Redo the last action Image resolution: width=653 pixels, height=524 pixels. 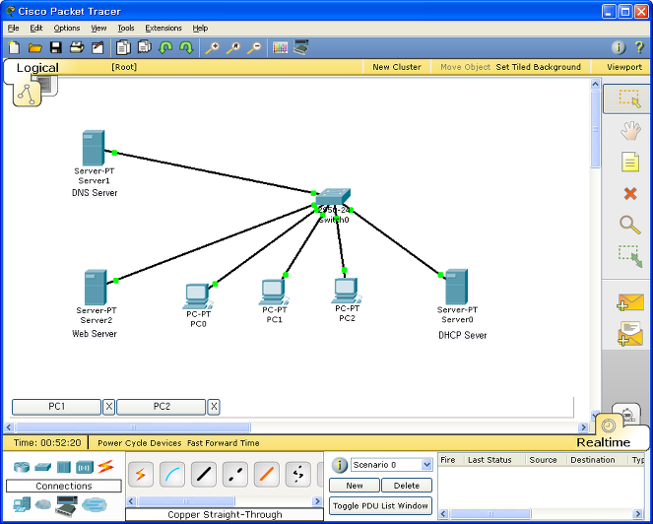pos(186,47)
